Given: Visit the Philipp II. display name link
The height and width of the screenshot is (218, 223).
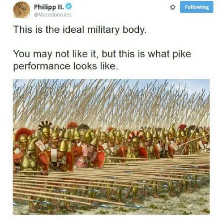Looking at the screenshot, I should coord(49,7).
